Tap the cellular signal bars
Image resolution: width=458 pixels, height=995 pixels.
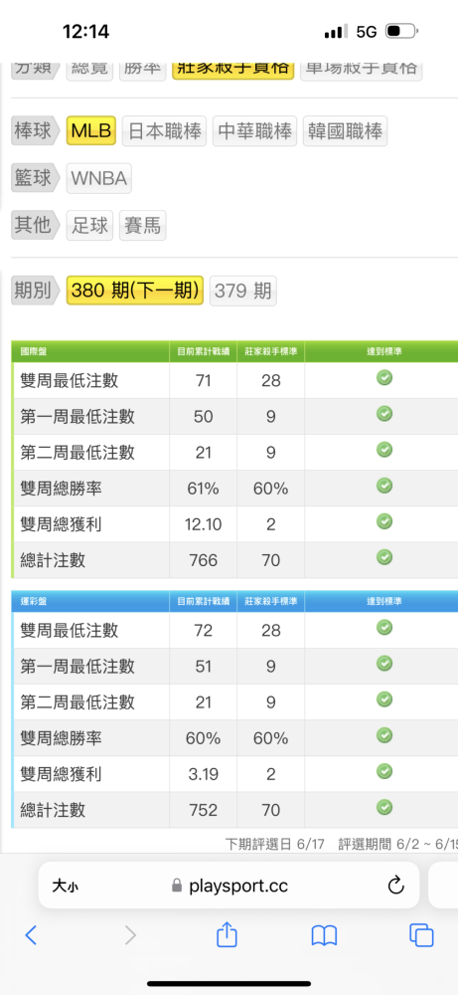point(336,31)
